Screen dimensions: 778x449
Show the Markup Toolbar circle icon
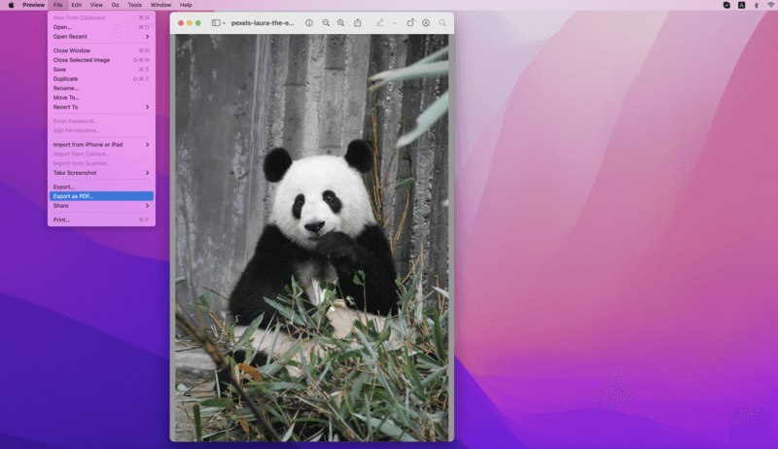pyautogui.click(x=426, y=22)
